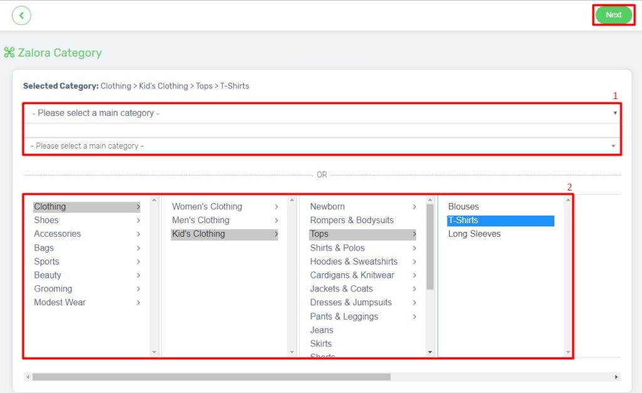Viewport: 642px width, 393px height.
Task: Click the Zalora Category heading icon
Action: (9, 53)
